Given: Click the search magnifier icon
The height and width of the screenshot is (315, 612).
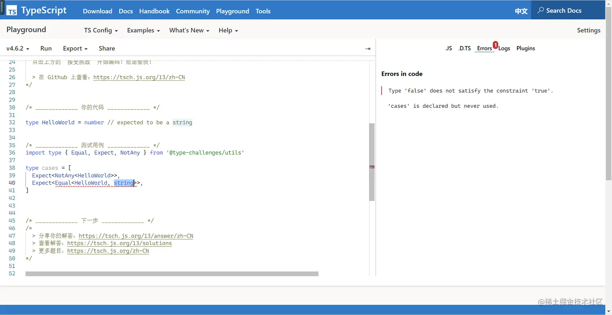Looking at the screenshot, I should (x=540, y=10).
